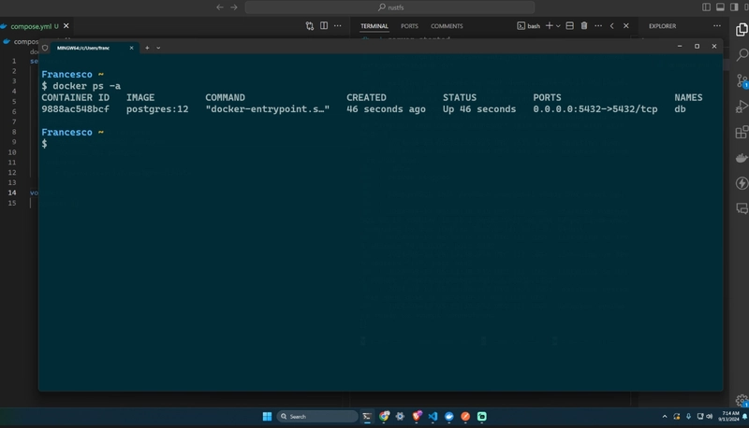The image size is (749, 428).
Task: Click the NAMES column header
Action: click(688, 98)
